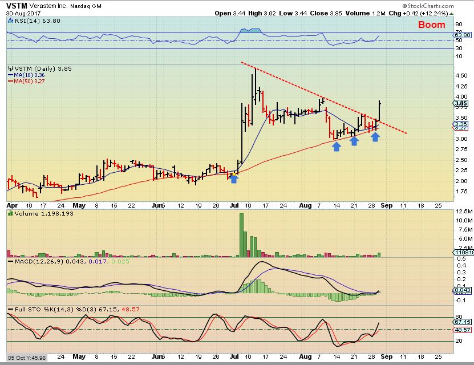The width and height of the screenshot is (474, 365).
Task: Click the High 3.92 value
Action: coord(262,13)
